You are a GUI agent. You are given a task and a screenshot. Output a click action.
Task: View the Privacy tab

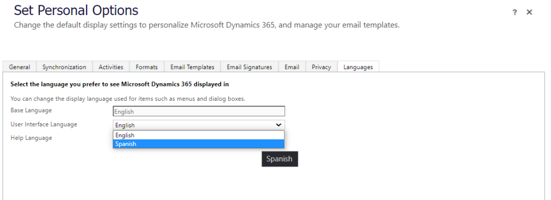click(322, 67)
